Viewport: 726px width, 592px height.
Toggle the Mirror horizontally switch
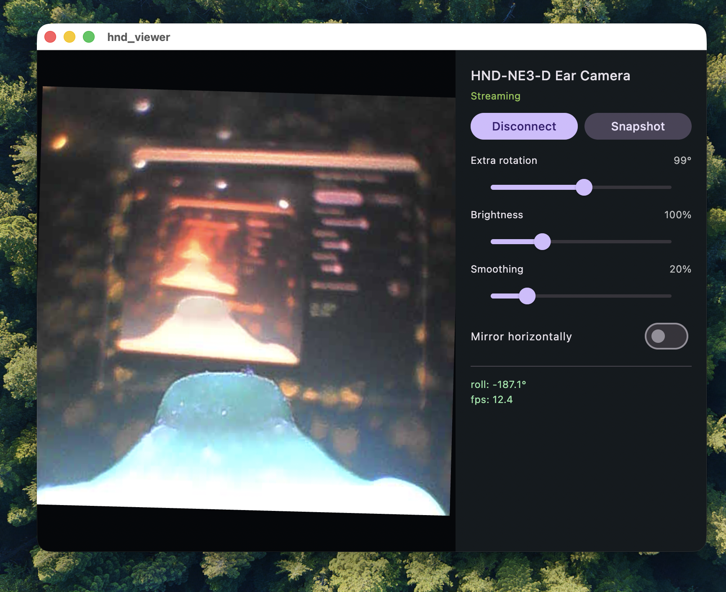pos(666,336)
